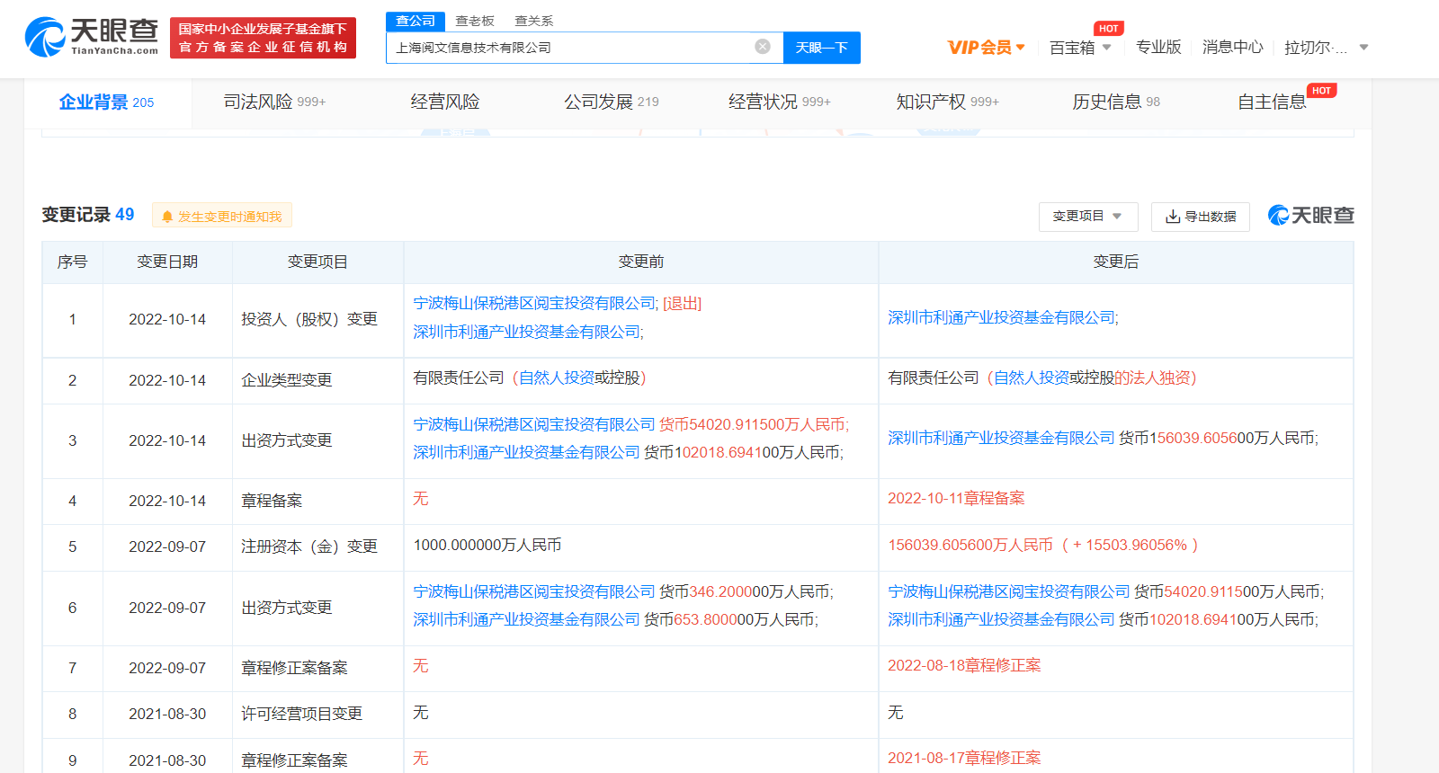Image resolution: width=1439 pixels, height=773 pixels.
Task: Click the TianYanCha logo in header
Action: pos(91,37)
